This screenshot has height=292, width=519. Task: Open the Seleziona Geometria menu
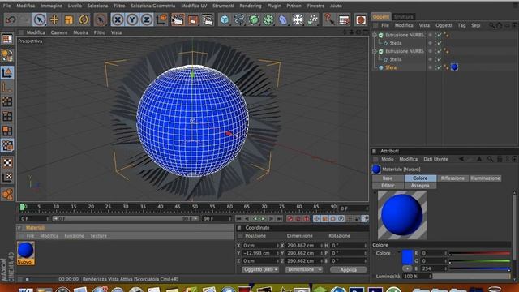(152, 6)
